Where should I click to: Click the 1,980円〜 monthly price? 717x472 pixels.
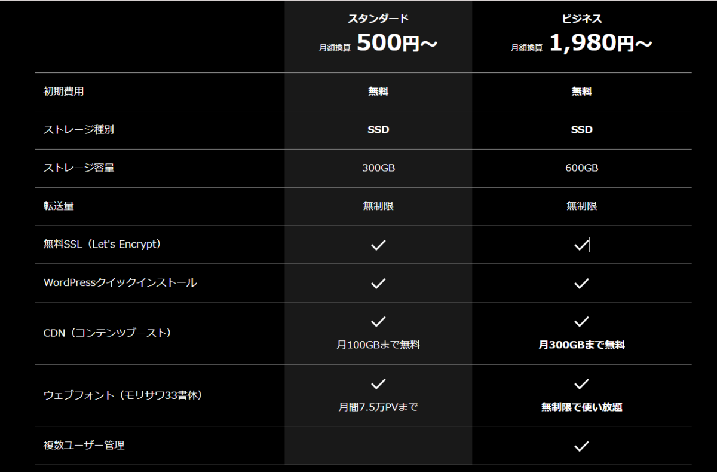pos(600,44)
